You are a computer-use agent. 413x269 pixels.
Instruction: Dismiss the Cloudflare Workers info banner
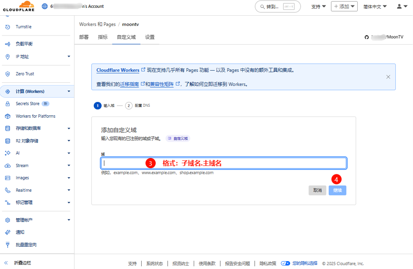pos(388,77)
